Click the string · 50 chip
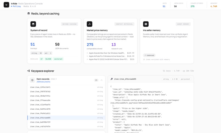Image resolution: width=221 pixels, height=133 pixels. click(x=36, y=53)
